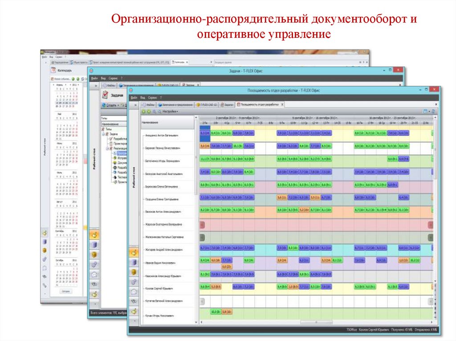This screenshot has height=341, width=456.
Task: Expand the sidebar with the double-chevron button
Action: [135, 105]
